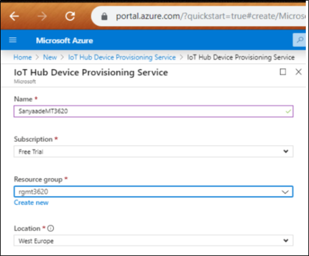Click the Subscription field label
The image size is (309, 256).
tap(33, 139)
